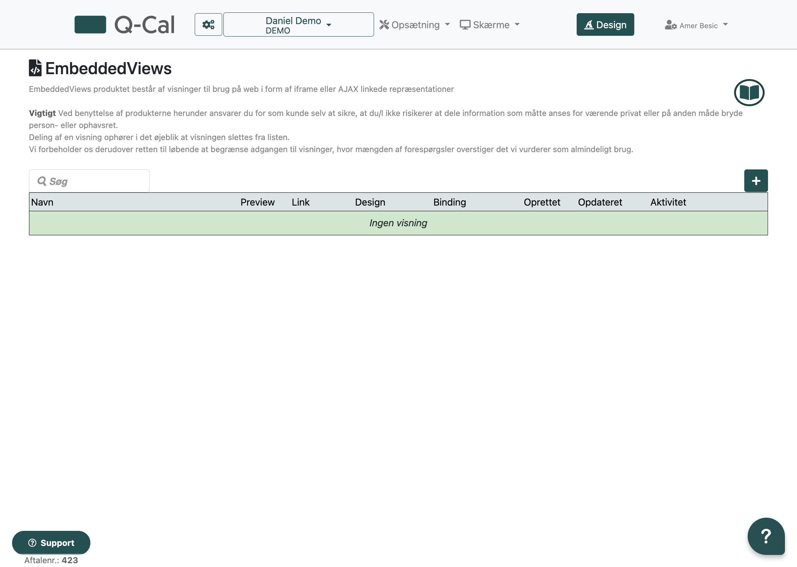Click the Navn column header
This screenshot has width=797, height=567.
42,202
